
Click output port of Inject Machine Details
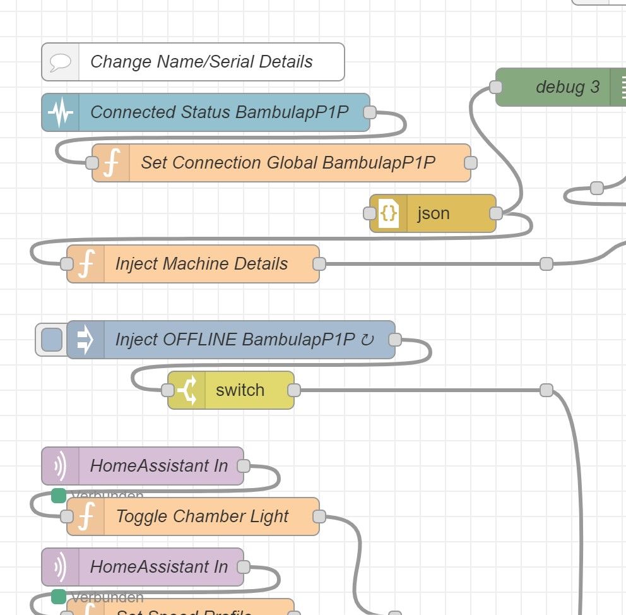[x=319, y=264]
